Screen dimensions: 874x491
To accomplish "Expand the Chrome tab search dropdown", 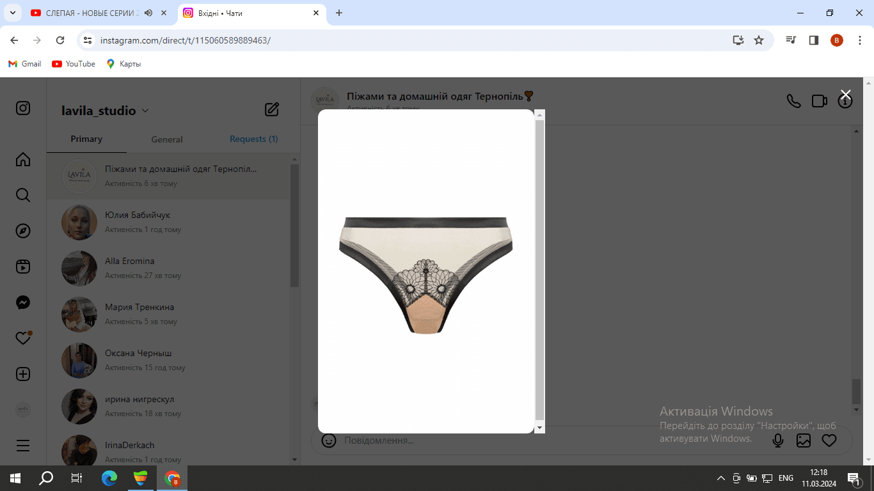I will 12,13.
